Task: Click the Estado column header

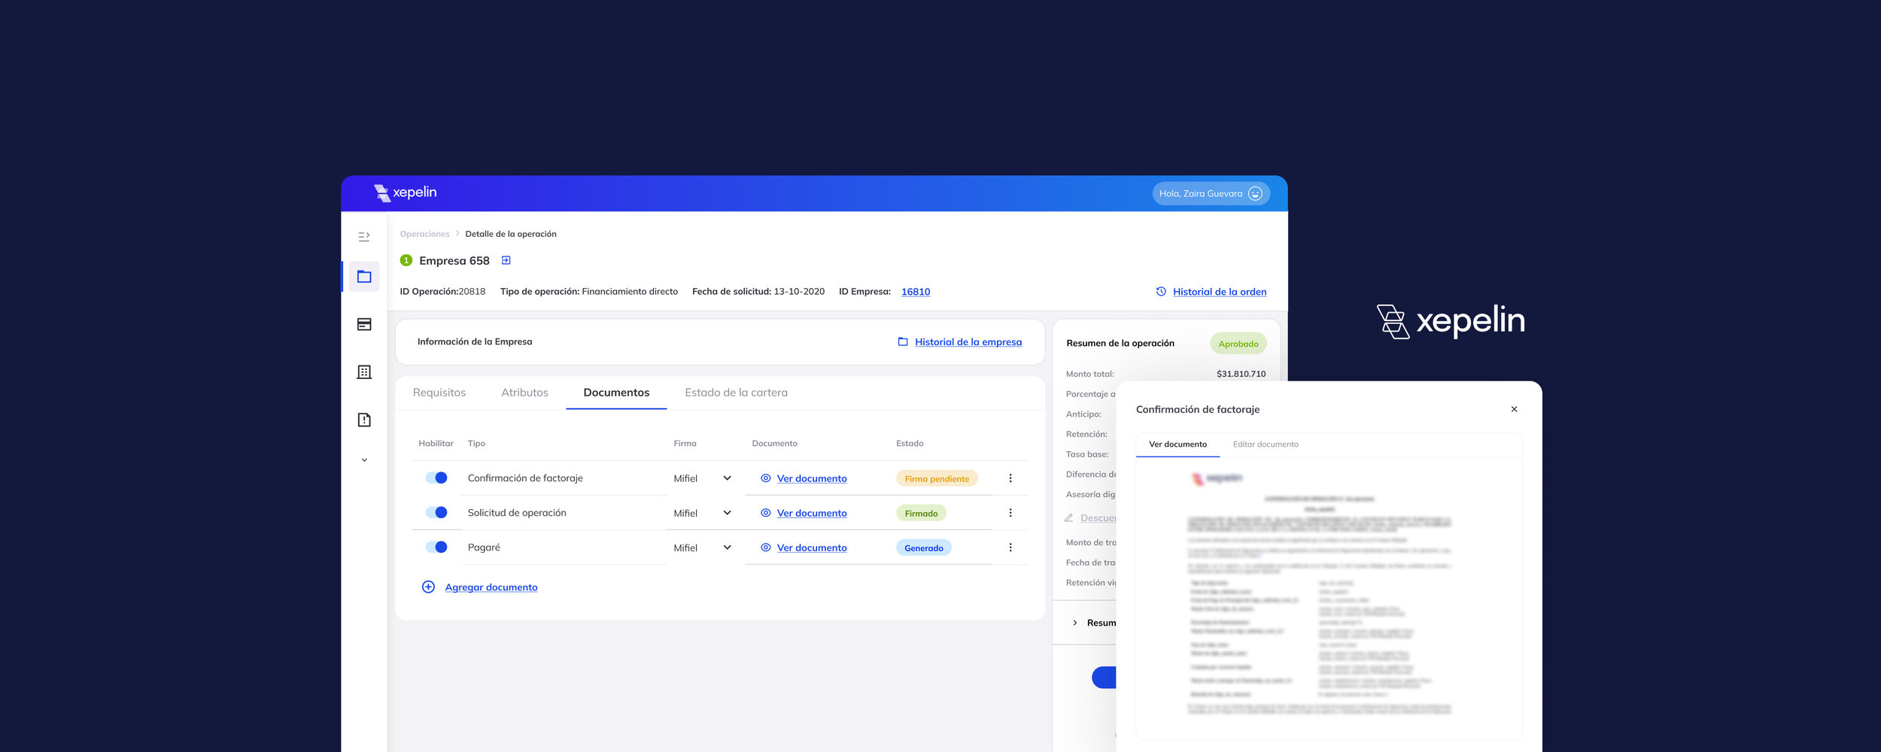Action: (910, 444)
